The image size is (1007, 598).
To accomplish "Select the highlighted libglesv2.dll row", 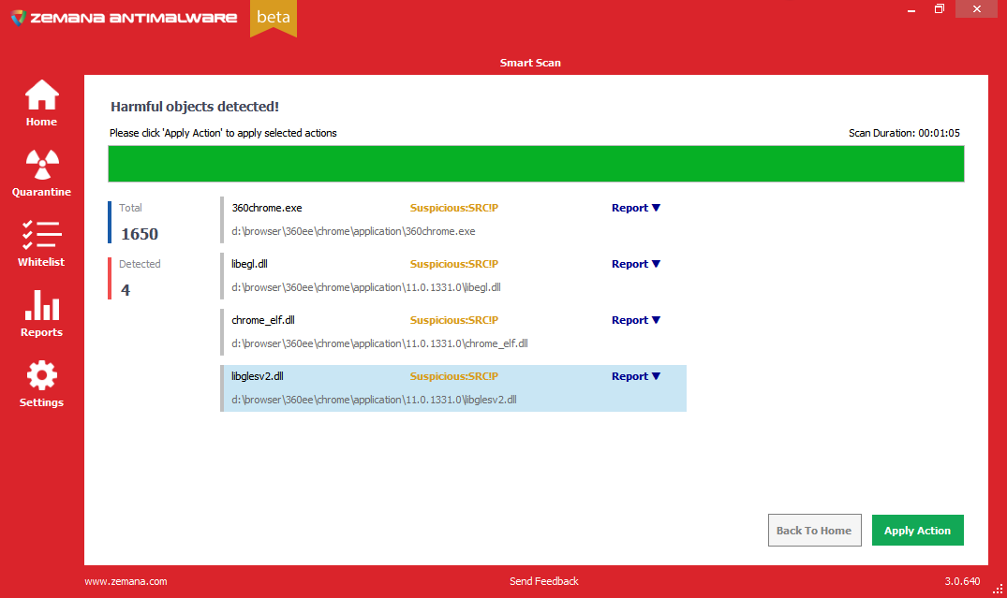I will pyautogui.click(x=453, y=388).
